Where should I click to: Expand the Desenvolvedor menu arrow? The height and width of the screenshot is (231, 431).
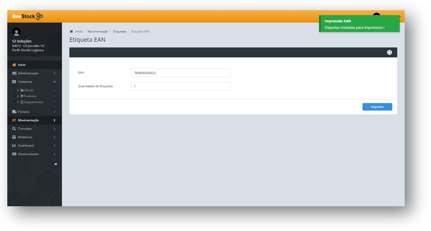[55, 154]
